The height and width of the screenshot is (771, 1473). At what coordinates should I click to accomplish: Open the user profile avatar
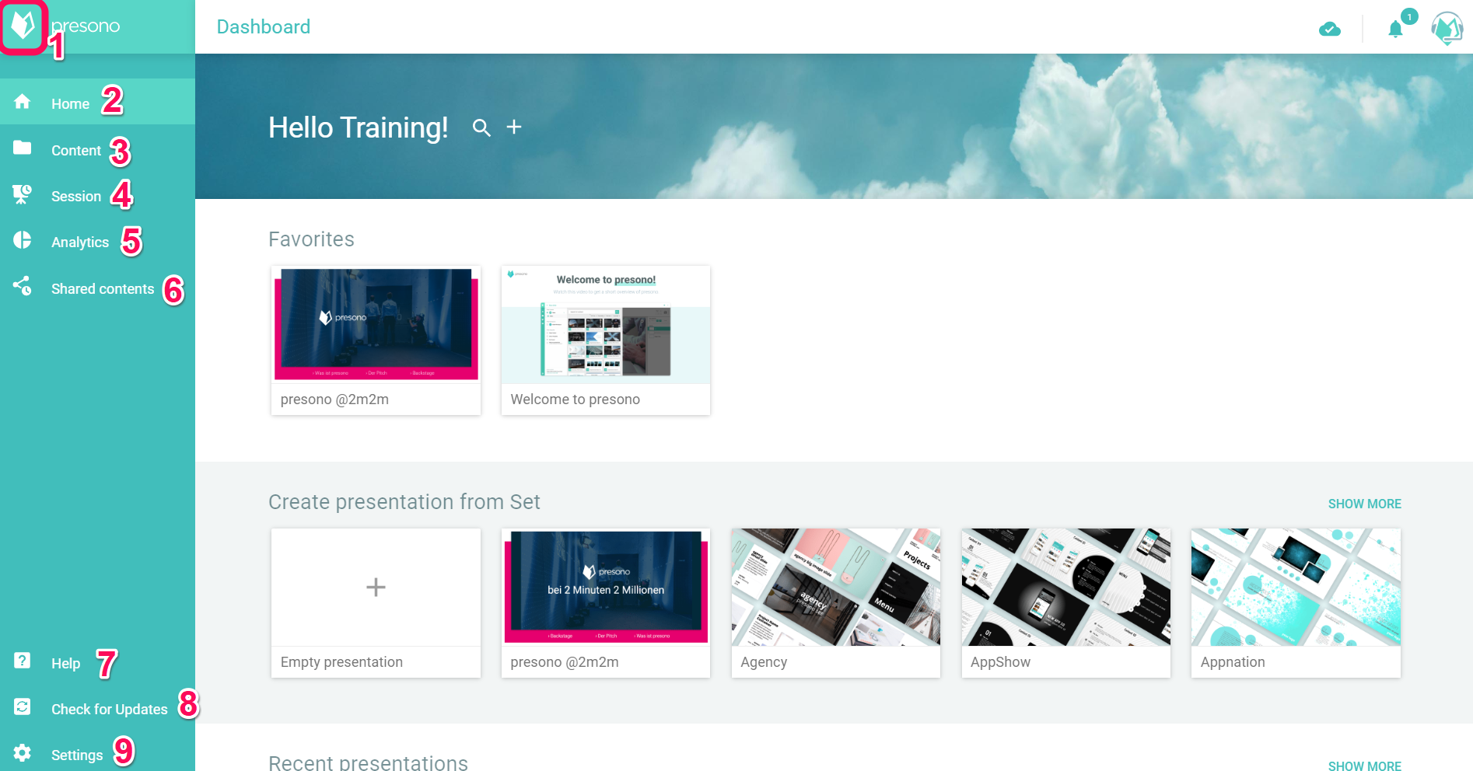point(1447,28)
